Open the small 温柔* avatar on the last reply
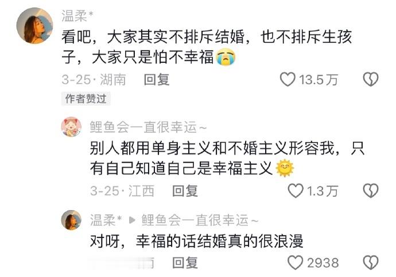The image size is (396, 277). (72, 220)
